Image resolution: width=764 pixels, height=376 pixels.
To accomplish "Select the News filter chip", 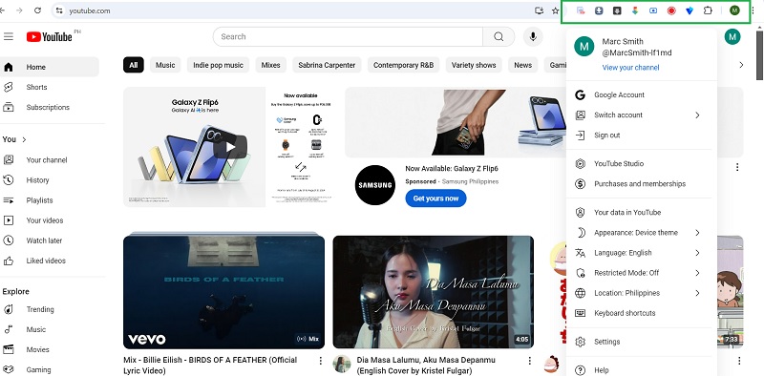I will coord(522,65).
